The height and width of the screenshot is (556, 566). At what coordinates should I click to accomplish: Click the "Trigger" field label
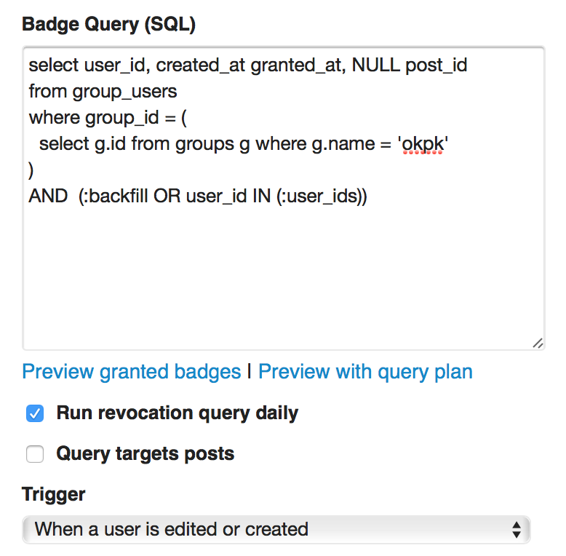point(54,495)
